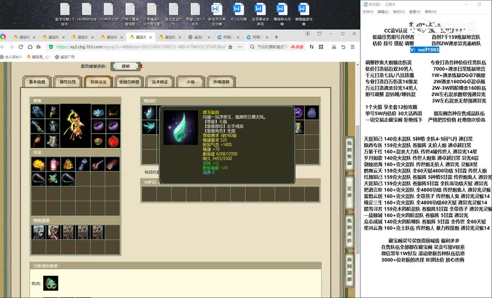Viewport: 492px width, 298px height.
Task: Open Notepad 格式(O) menu
Action: 399,12
